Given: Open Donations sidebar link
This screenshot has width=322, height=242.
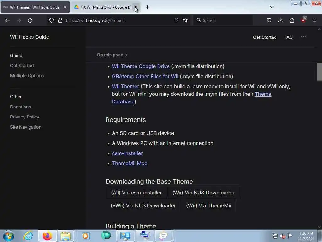Looking at the screenshot, I should (20, 107).
